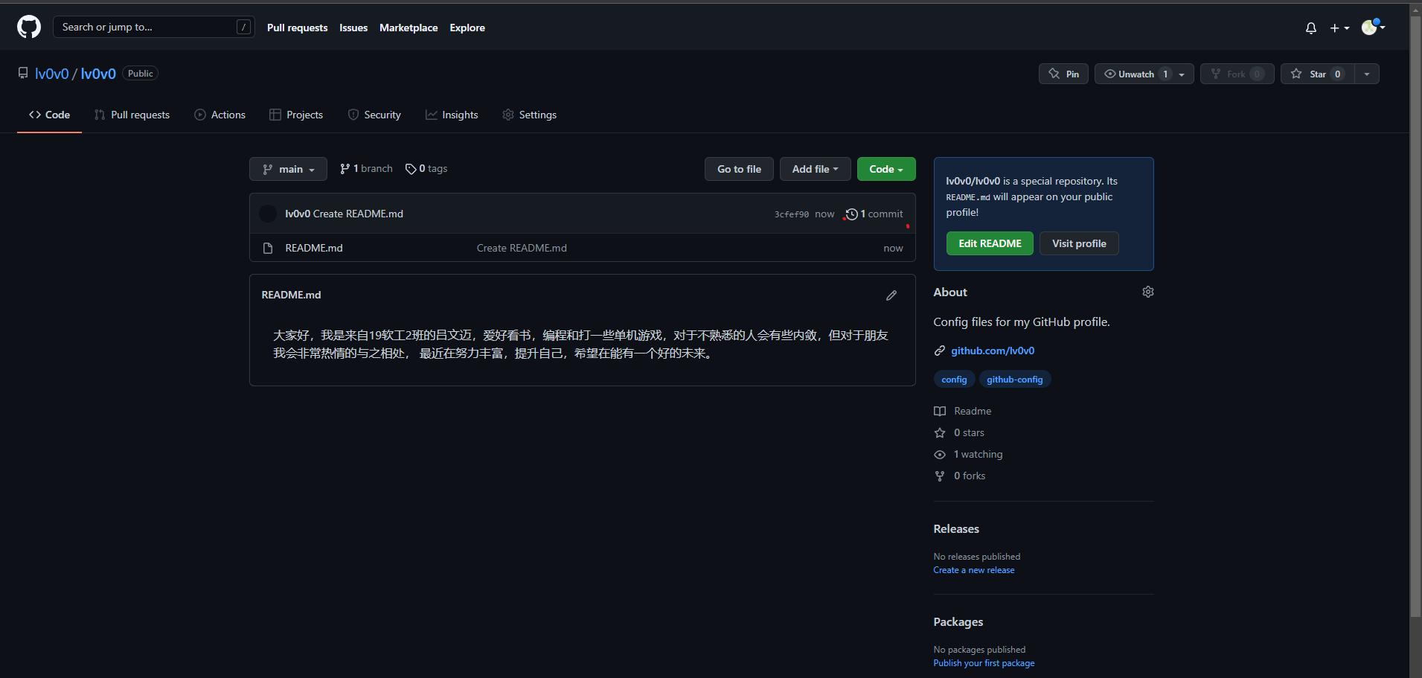The width and height of the screenshot is (1422, 678).
Task: Open the Security tab
Action: [374, 115]
